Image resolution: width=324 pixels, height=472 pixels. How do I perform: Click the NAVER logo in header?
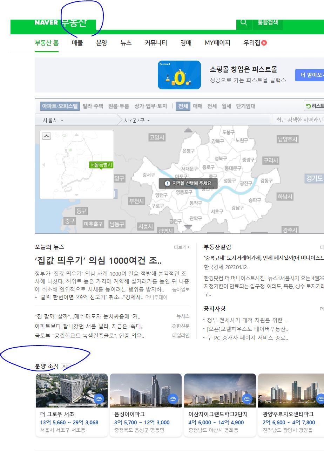point(46,22)
